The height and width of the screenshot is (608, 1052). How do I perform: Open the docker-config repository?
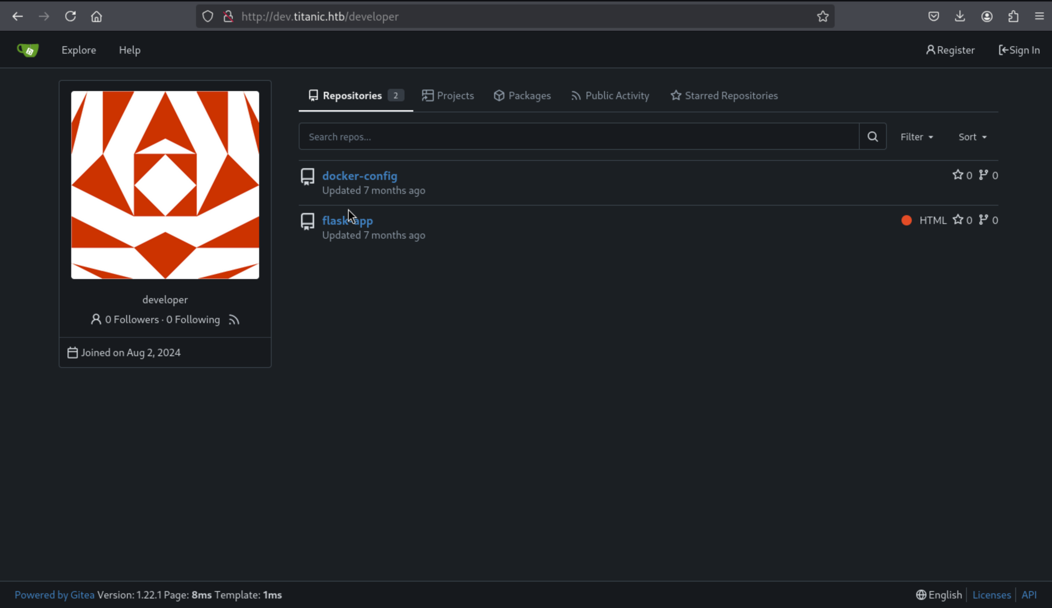(x=359, y=176)
